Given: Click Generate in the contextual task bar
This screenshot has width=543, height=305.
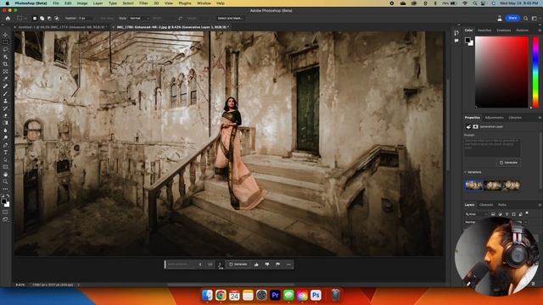Looking at the screenshot, I should [238, 264].
